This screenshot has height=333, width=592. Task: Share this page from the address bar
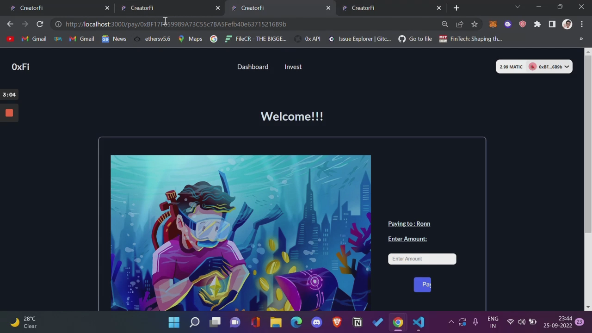tap(460, 24)
